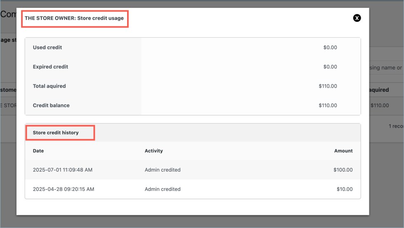Click the $100.00 amount cell
The height and width of the screenshot is (228, 404).
point(343,170)
